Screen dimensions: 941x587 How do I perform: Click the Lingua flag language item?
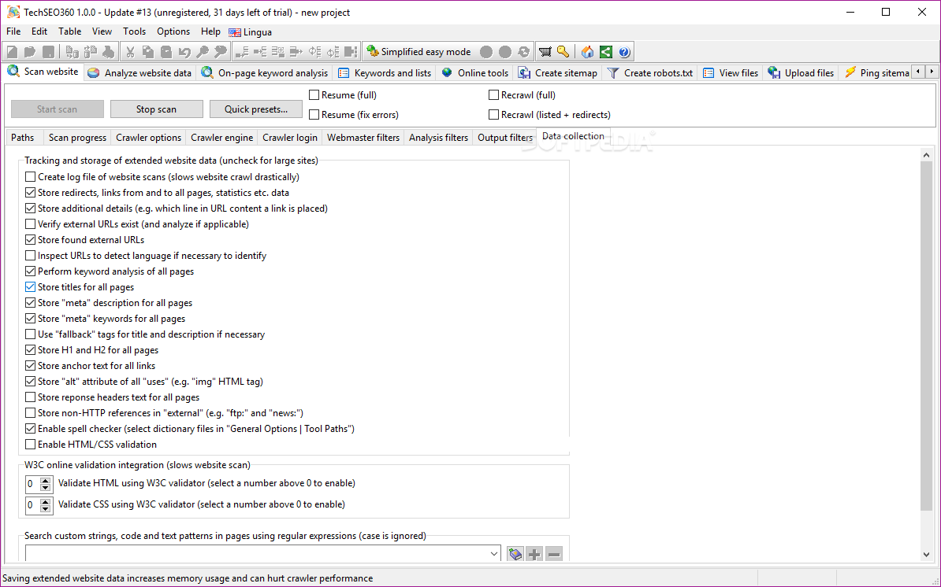point(251,32)
